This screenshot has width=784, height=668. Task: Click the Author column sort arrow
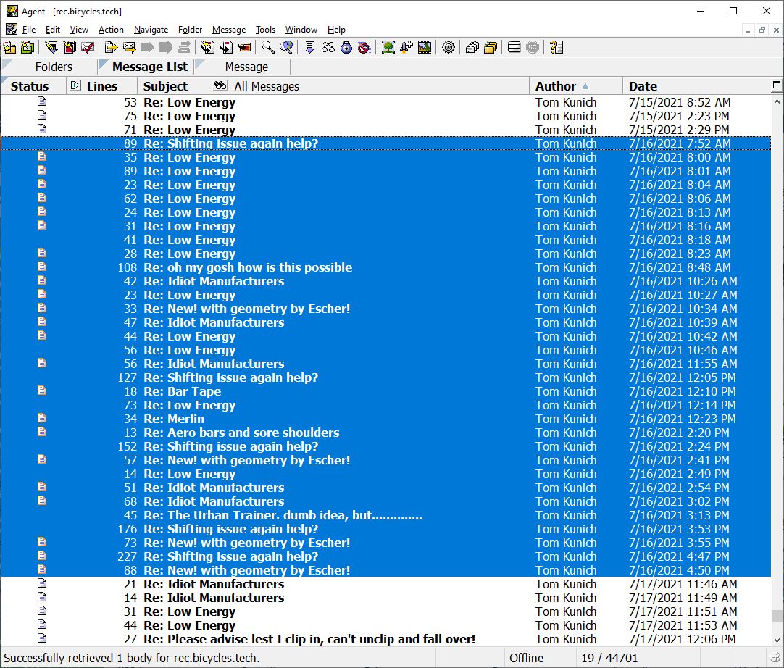pyautogui.click(x=585, y=86)
